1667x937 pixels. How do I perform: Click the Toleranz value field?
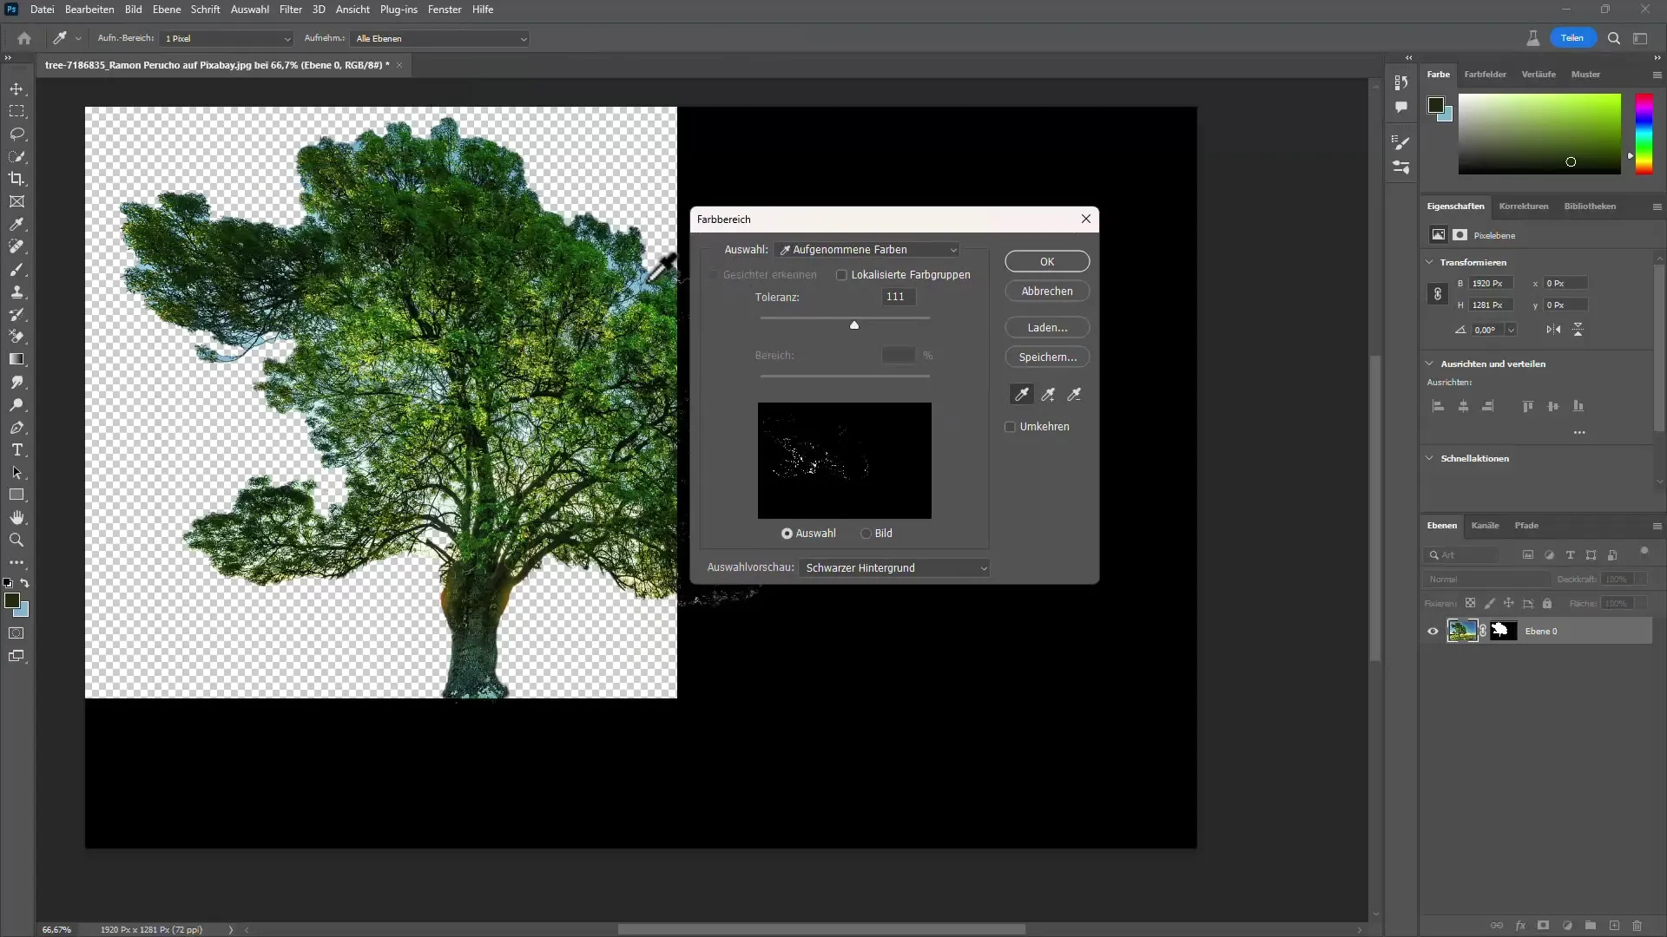point(899,297)
